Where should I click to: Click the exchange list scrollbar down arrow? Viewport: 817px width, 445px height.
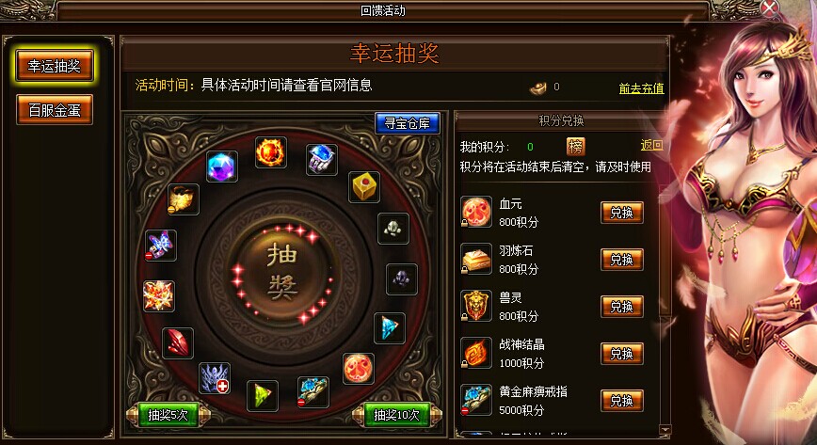tap(665, 429)
